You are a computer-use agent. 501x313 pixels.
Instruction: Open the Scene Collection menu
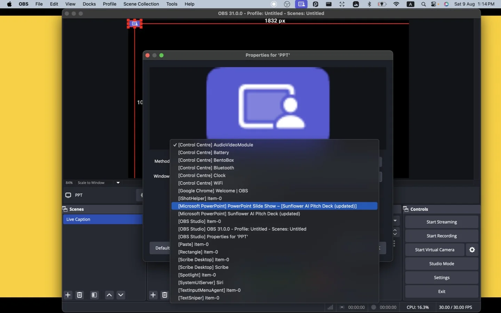(x=141, y=4)
